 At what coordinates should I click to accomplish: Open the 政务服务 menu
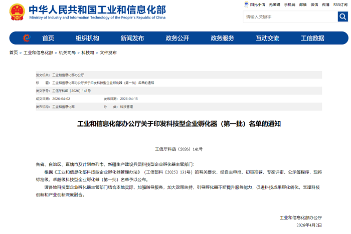222,38
